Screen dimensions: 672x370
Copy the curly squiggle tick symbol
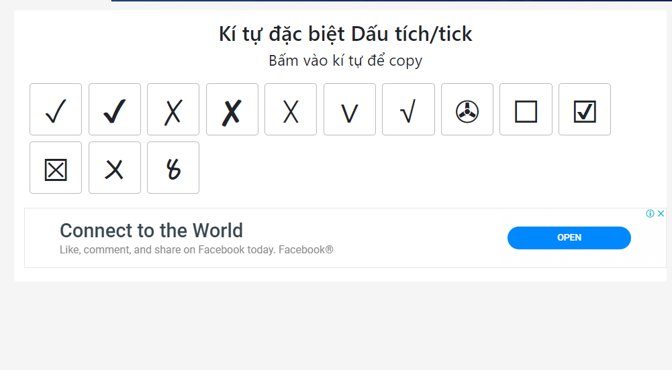[173, 168]
